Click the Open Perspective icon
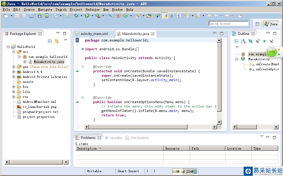 click(x=257, y=24)
